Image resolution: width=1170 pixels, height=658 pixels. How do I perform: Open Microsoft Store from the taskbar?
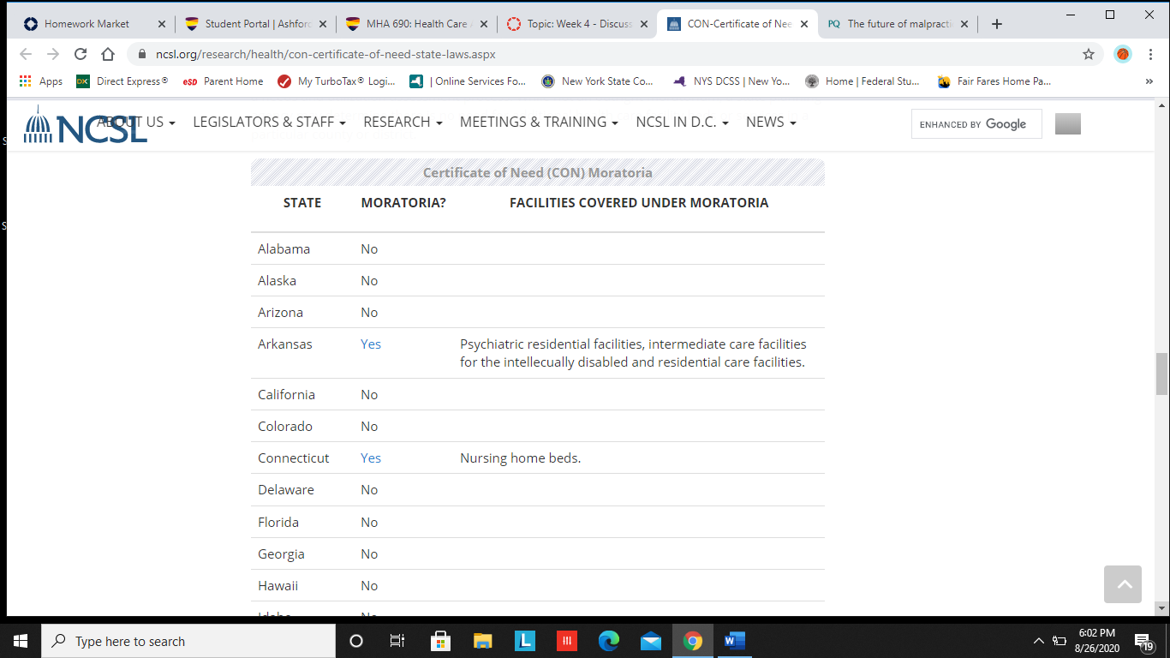pos(440,641)
